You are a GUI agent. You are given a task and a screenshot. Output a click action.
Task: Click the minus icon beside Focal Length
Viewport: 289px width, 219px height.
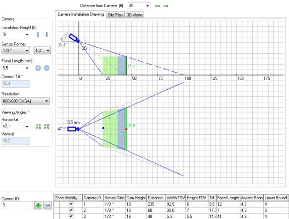pos(47,68)
